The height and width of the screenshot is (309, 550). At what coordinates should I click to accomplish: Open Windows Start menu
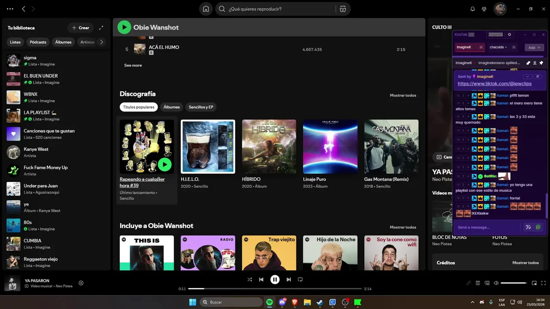click(192, 302)
